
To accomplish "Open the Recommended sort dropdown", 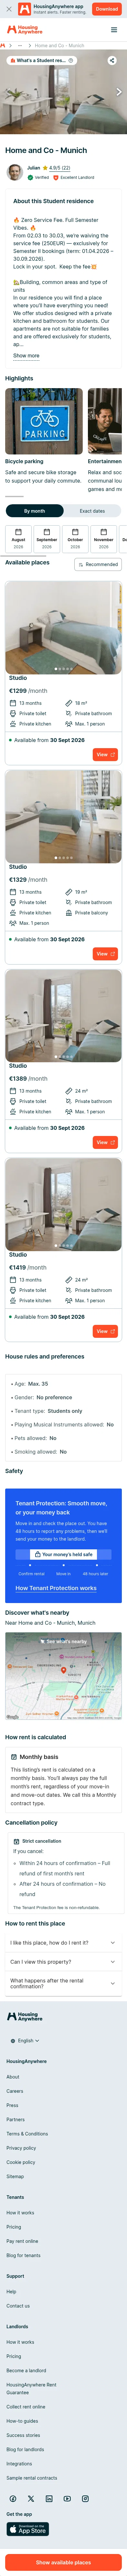I will click(99, 564).
